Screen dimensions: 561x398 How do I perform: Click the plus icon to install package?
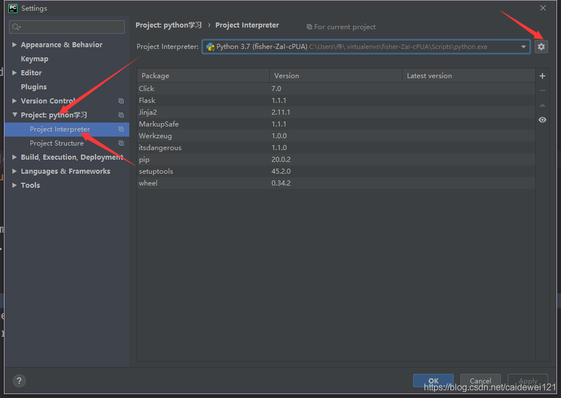tap(542, 76)
